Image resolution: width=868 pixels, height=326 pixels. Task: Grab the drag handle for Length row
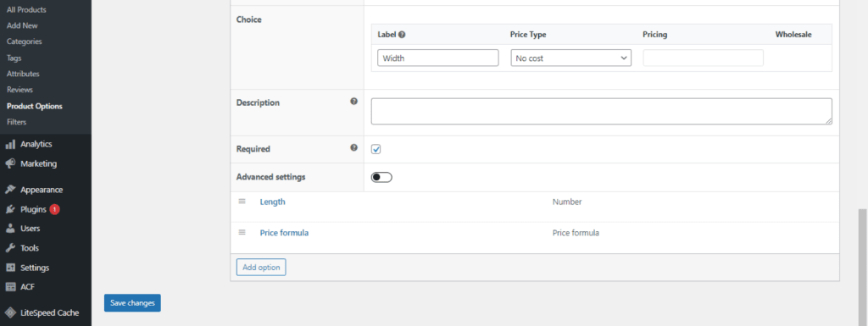pyautogui.click(x=242, y=202)
